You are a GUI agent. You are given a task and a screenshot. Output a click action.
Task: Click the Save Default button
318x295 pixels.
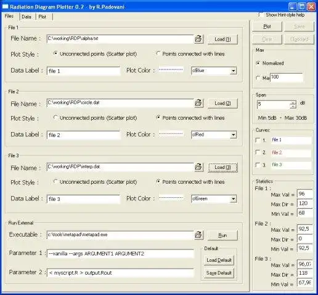pyautogui.click(x=219, y=273)
